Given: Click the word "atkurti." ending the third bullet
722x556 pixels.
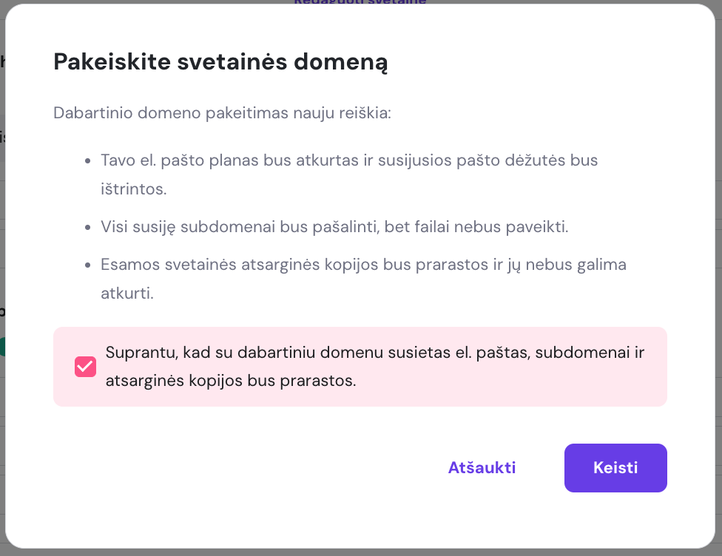Looking at the screenshot, I should [127, 293].
